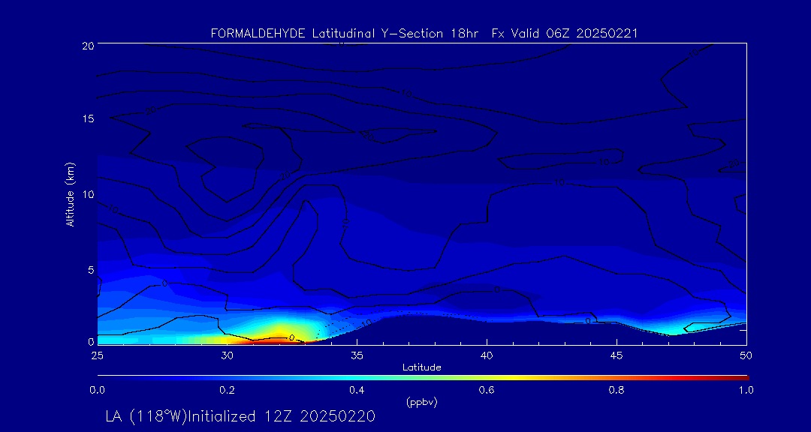
Task: Click the 15 km altitude tick label
Action: pyautogui.click(x=87, y=119)
